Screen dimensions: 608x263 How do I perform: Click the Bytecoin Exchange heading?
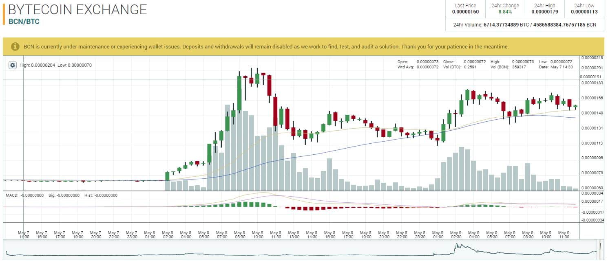tap(77, 9)
